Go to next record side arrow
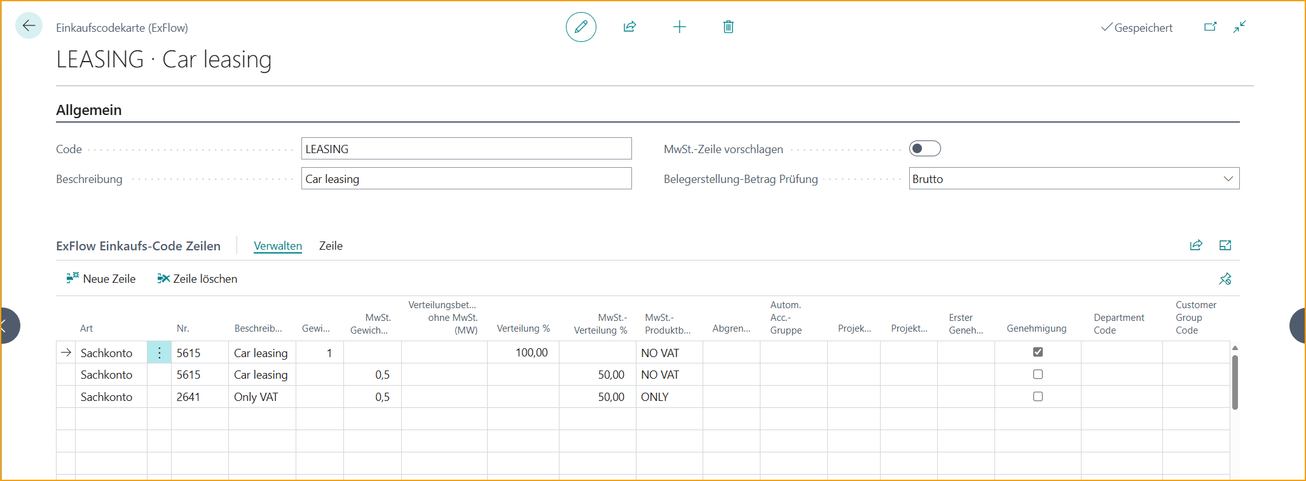Viewport: 1306px width, 481px height. [1298, 325]
